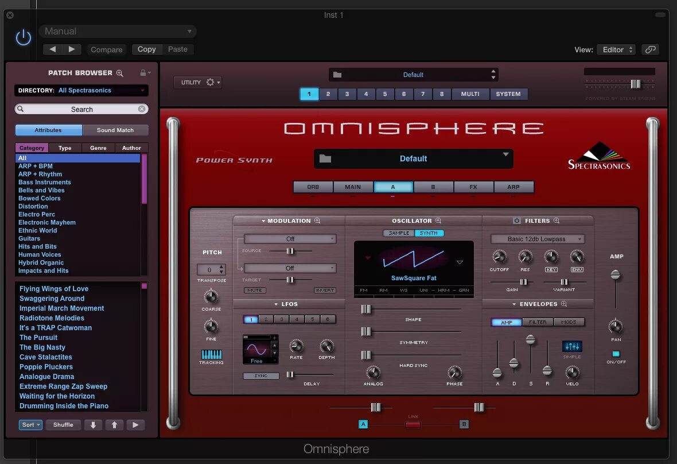Open the oscillator waveform dropdown arrow
The width and height of the screenshot is (677, 464).
pyautogui.click(x=460, y=262)
